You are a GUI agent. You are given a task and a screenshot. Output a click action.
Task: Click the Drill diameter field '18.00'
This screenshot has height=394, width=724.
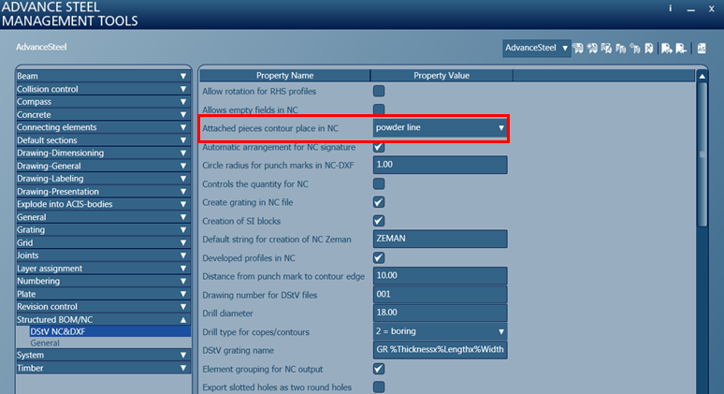(440, 313)
